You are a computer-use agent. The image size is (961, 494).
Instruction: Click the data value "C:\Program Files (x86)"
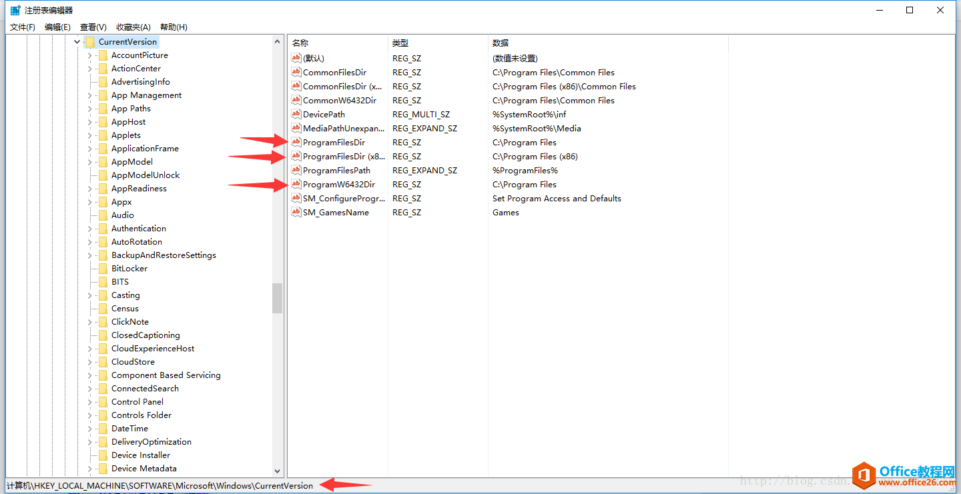click(535, 156)
